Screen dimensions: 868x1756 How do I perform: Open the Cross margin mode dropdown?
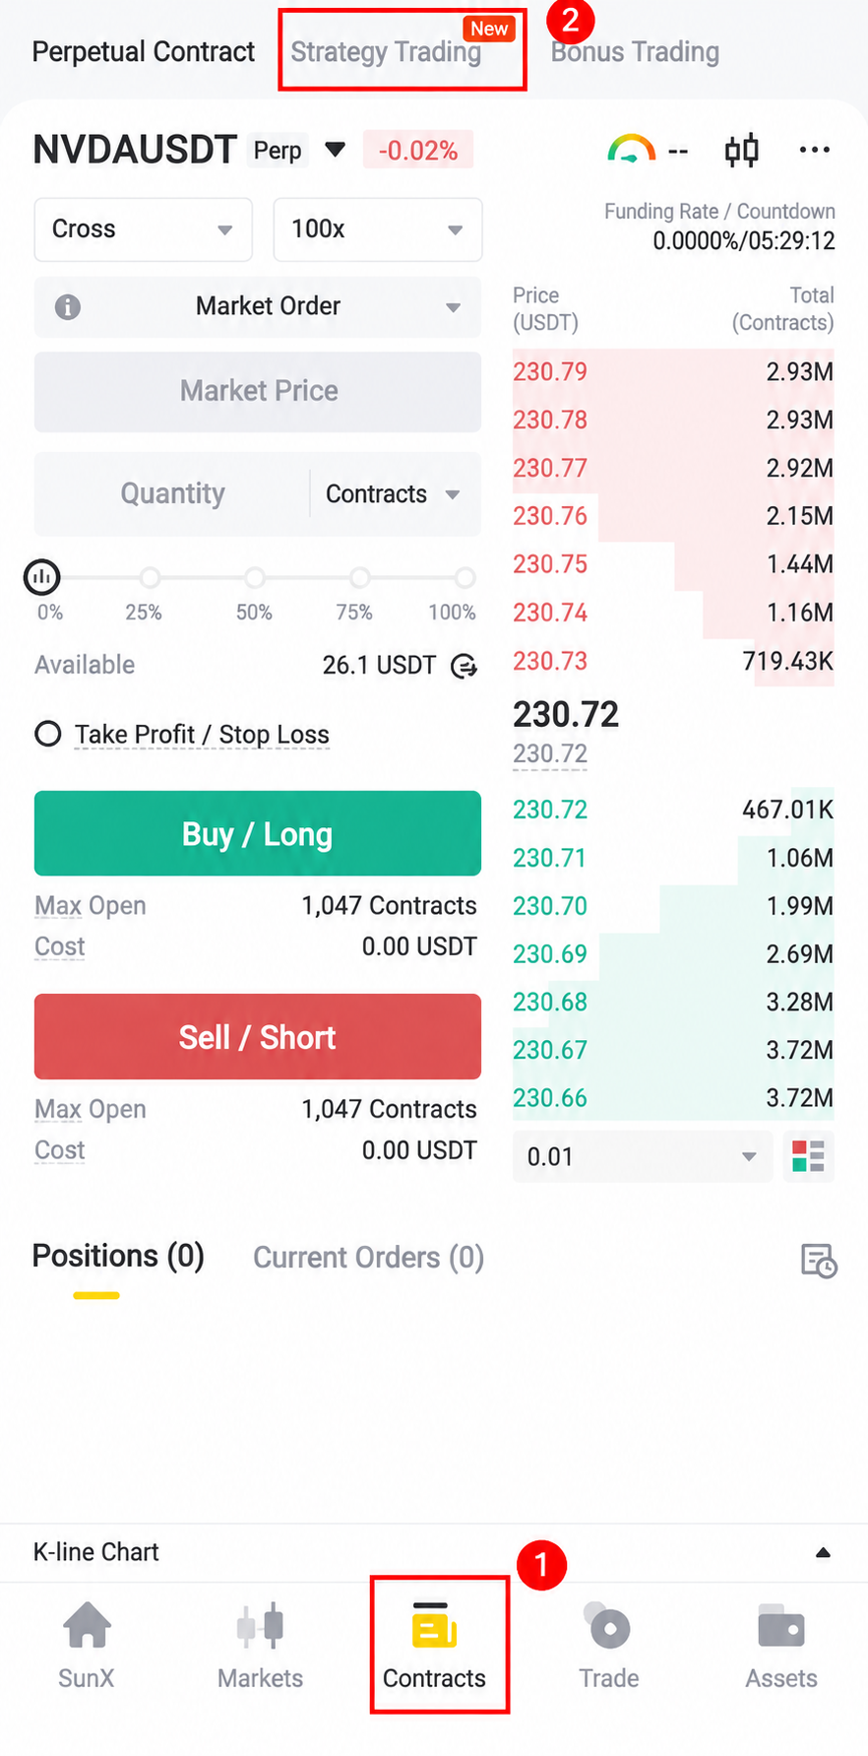coord(144,229)
